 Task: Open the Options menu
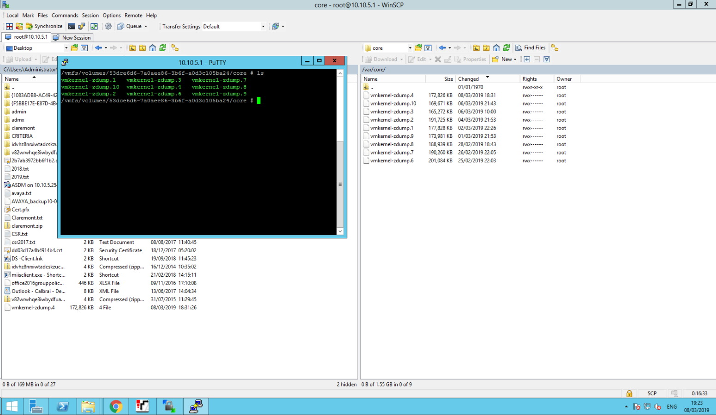(x=112, y=15)
